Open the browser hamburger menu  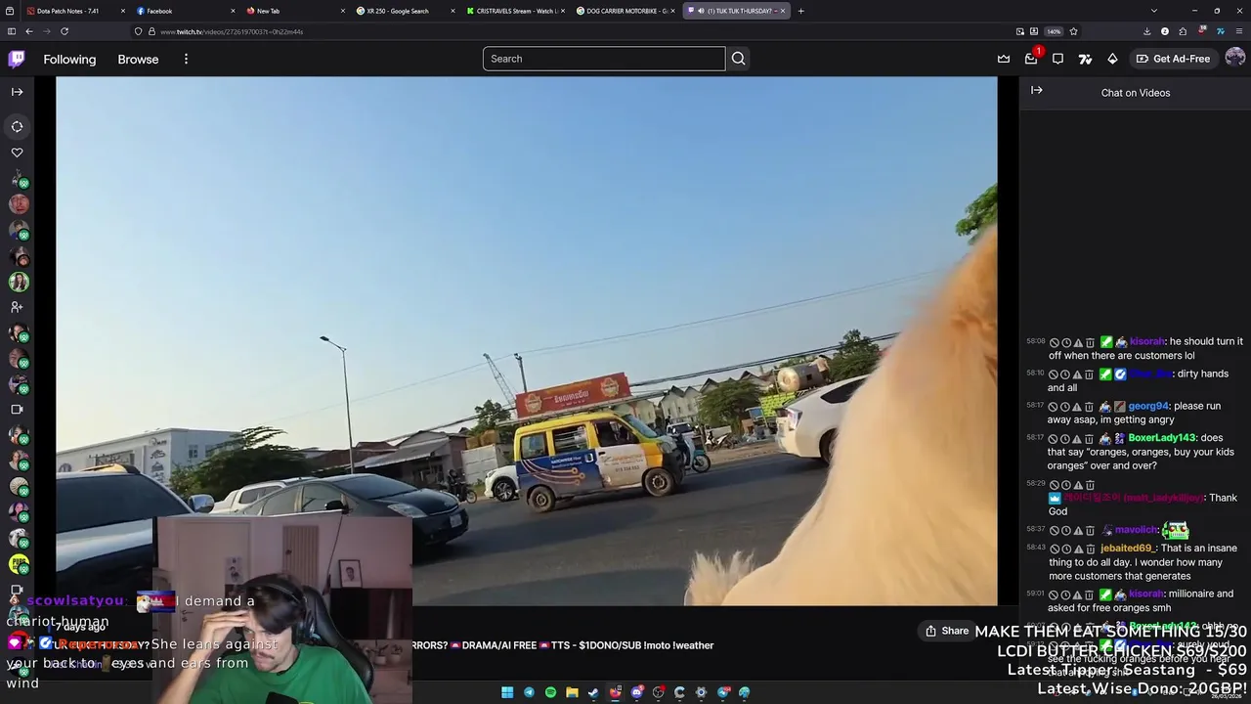(1238, 31)
